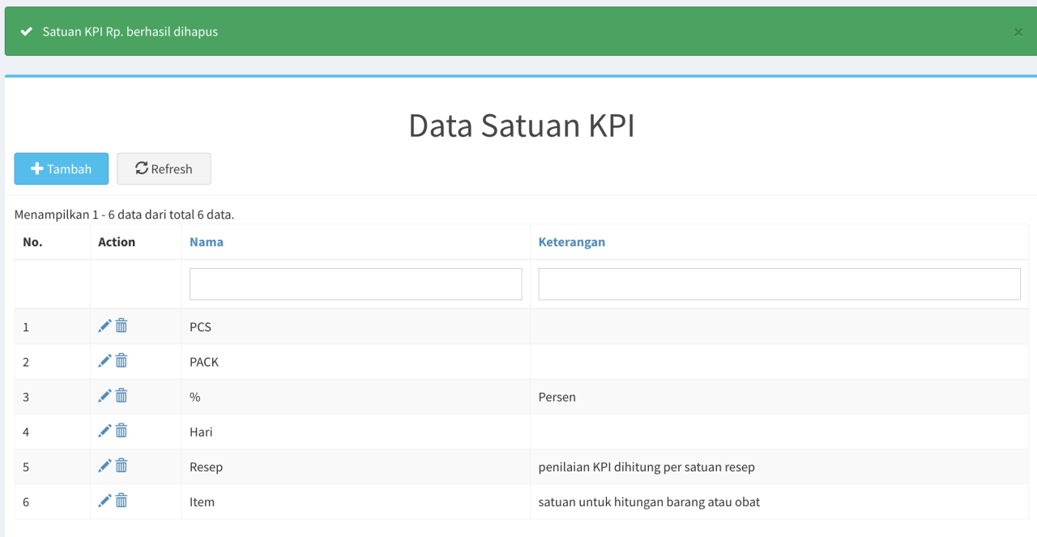1037x537 pixels.
Task: Focus the Nama filter input field
Action: (x=356, y=284)
